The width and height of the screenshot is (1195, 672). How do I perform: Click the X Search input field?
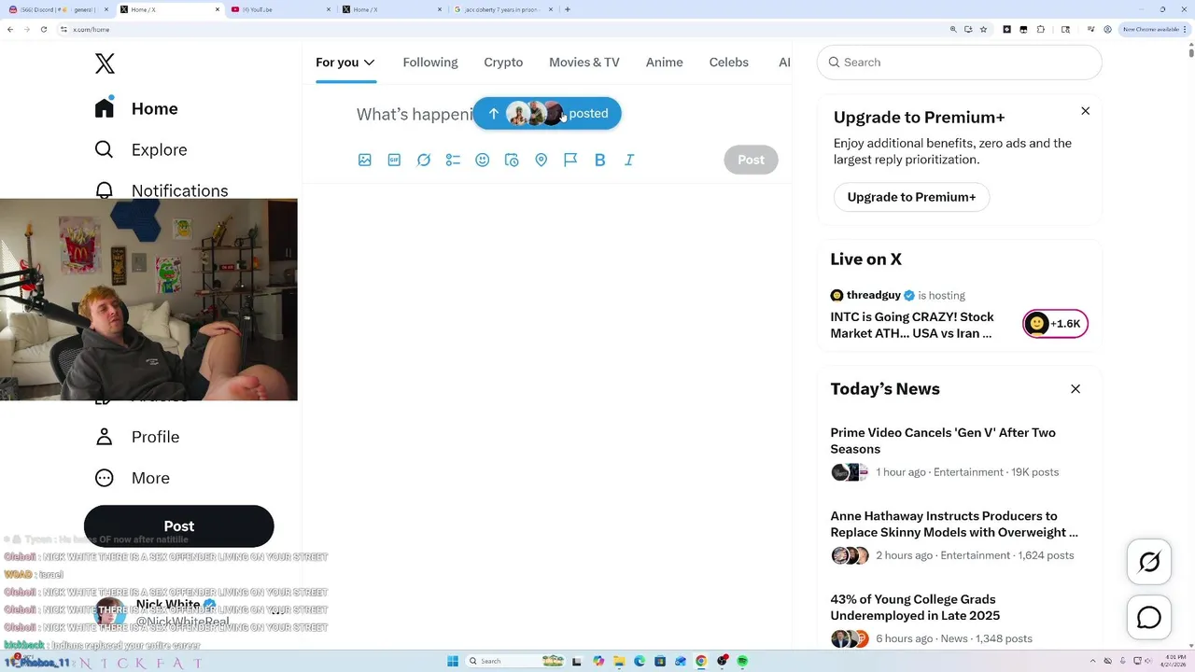960,63
